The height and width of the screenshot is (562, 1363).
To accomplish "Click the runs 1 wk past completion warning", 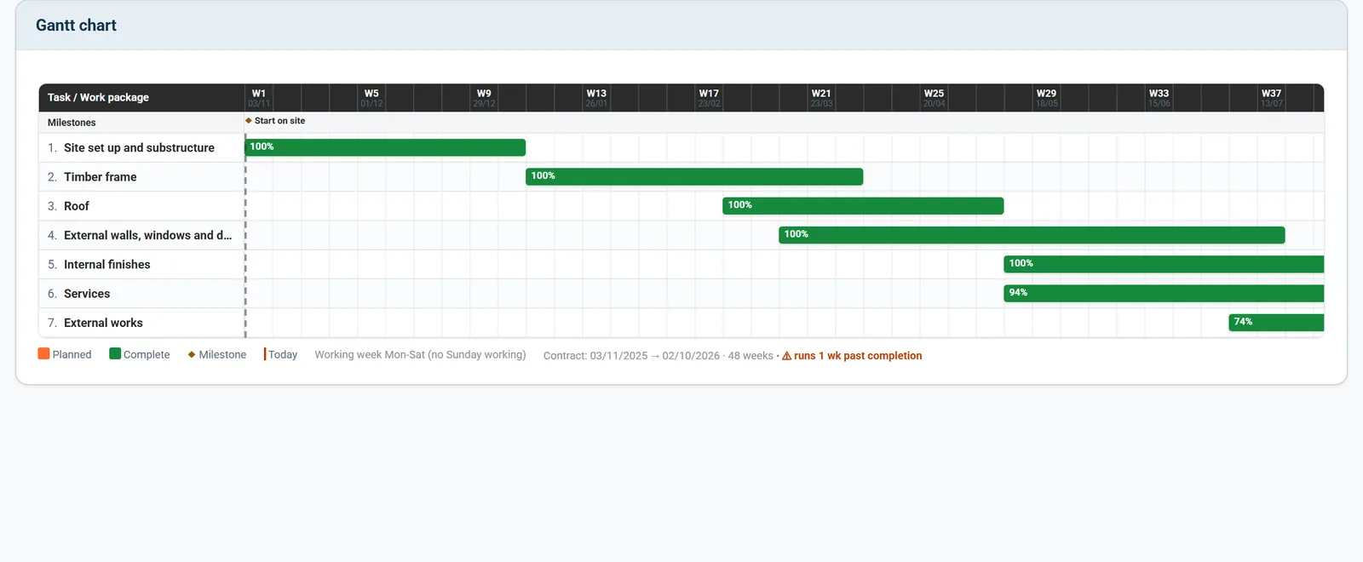I will click(852, 356).
